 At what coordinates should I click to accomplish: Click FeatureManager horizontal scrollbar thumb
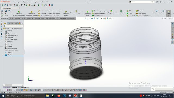coord(8,85)
